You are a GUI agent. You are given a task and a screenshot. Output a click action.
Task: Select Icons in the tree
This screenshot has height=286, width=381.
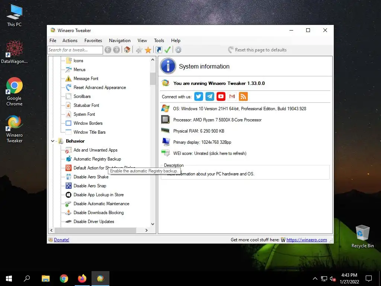[78, 61]
